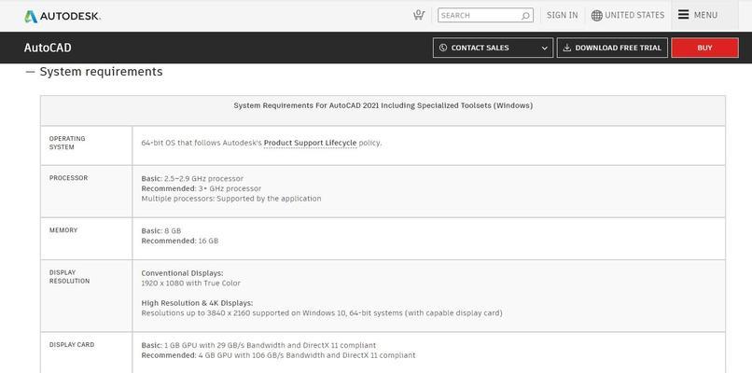This screenshot has height=373, width=752.
Task: Open the shopping cart icon
Action: 419,15
